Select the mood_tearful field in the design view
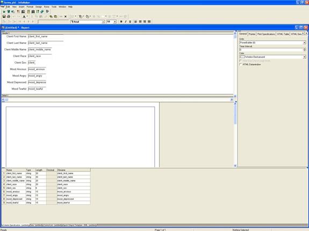 point(37,89)
